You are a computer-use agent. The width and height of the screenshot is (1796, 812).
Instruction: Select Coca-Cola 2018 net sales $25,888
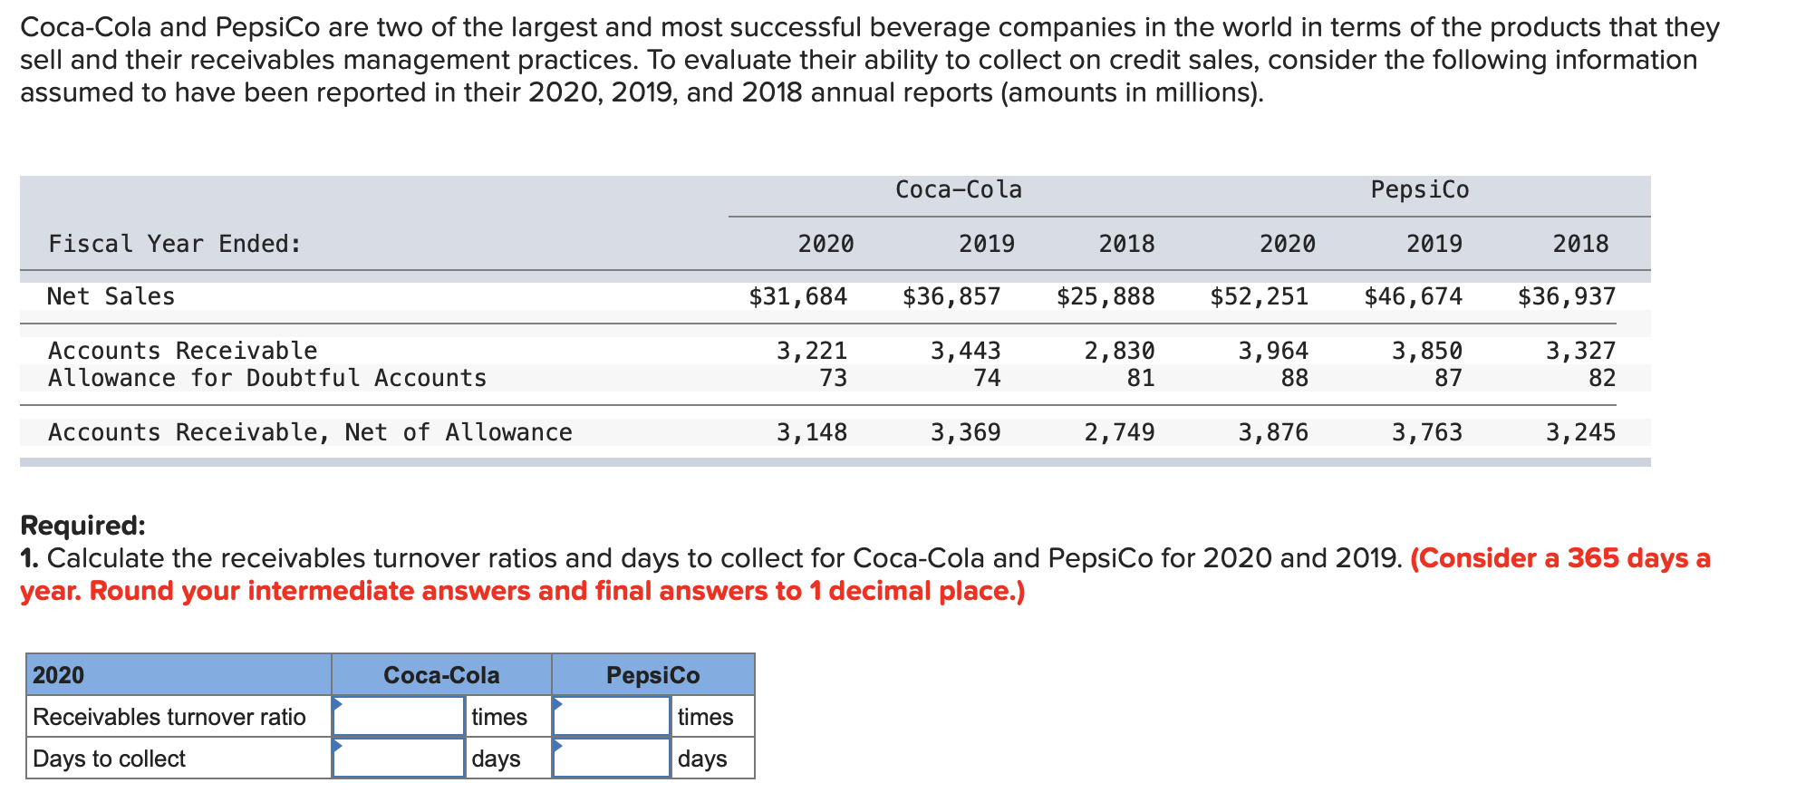(x=1106, y=296)
